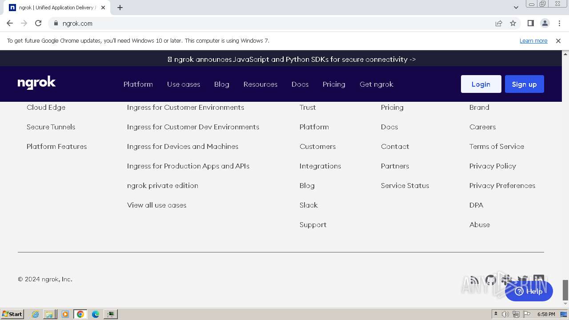The height and width of the screenshot is (320, 569).
Task: Open Ingress for Customer Environments link
Action: [185, 107]
